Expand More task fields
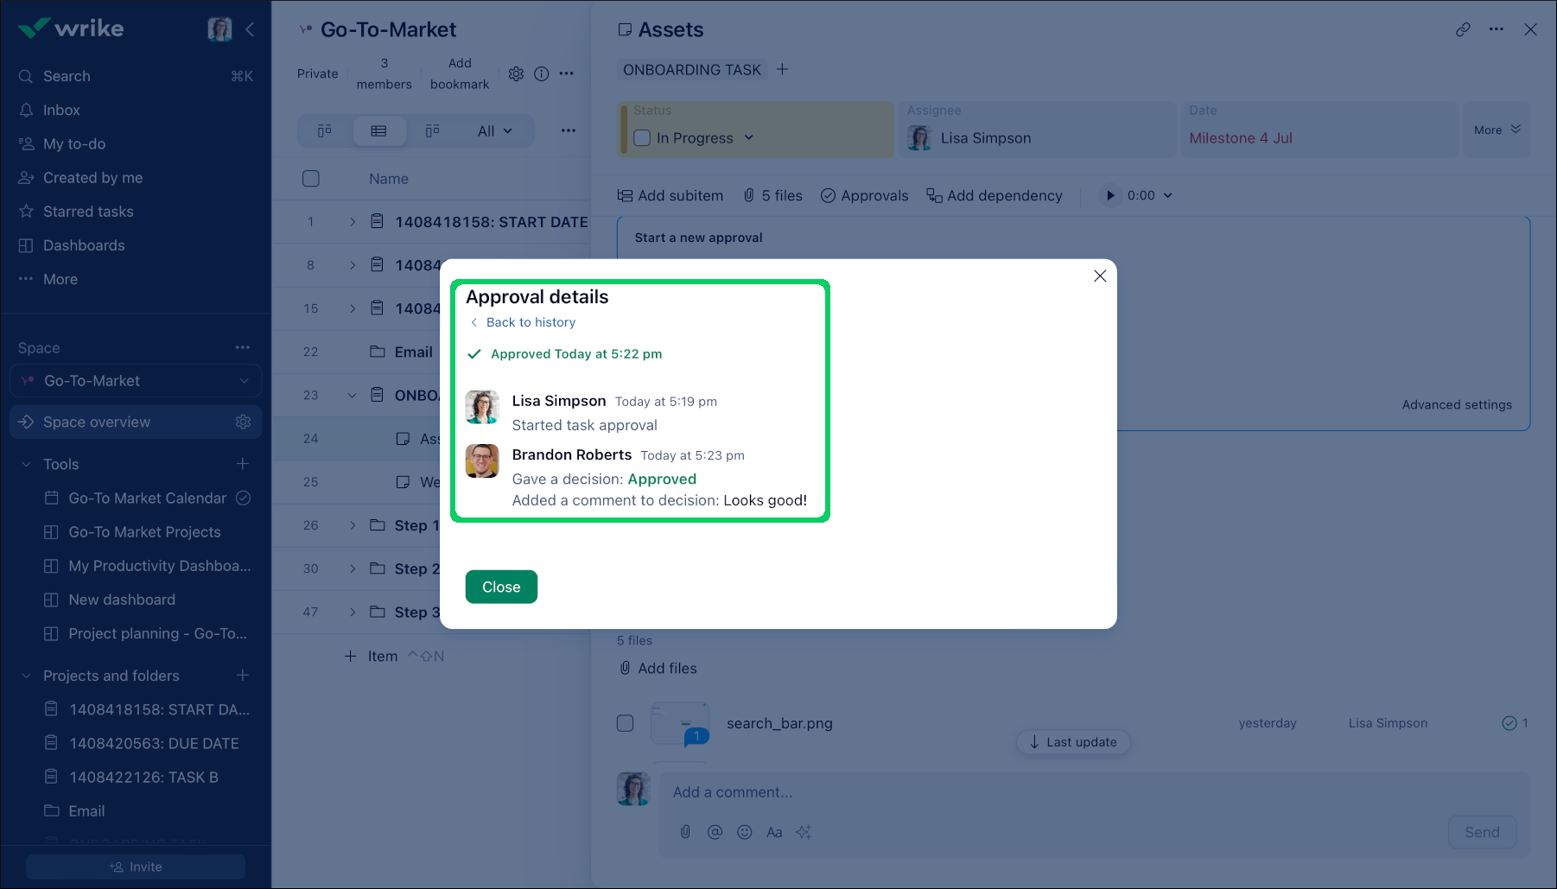This screenshot has width=1557, height=889. point(1497,130)
